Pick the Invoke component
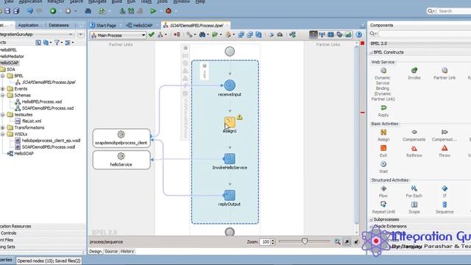Viewport: 471px width, 265px height. [414, 74]
